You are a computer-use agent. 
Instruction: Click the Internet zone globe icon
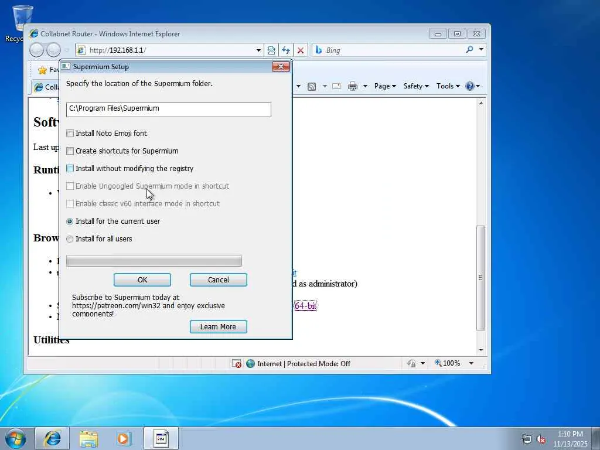[251, 363]
